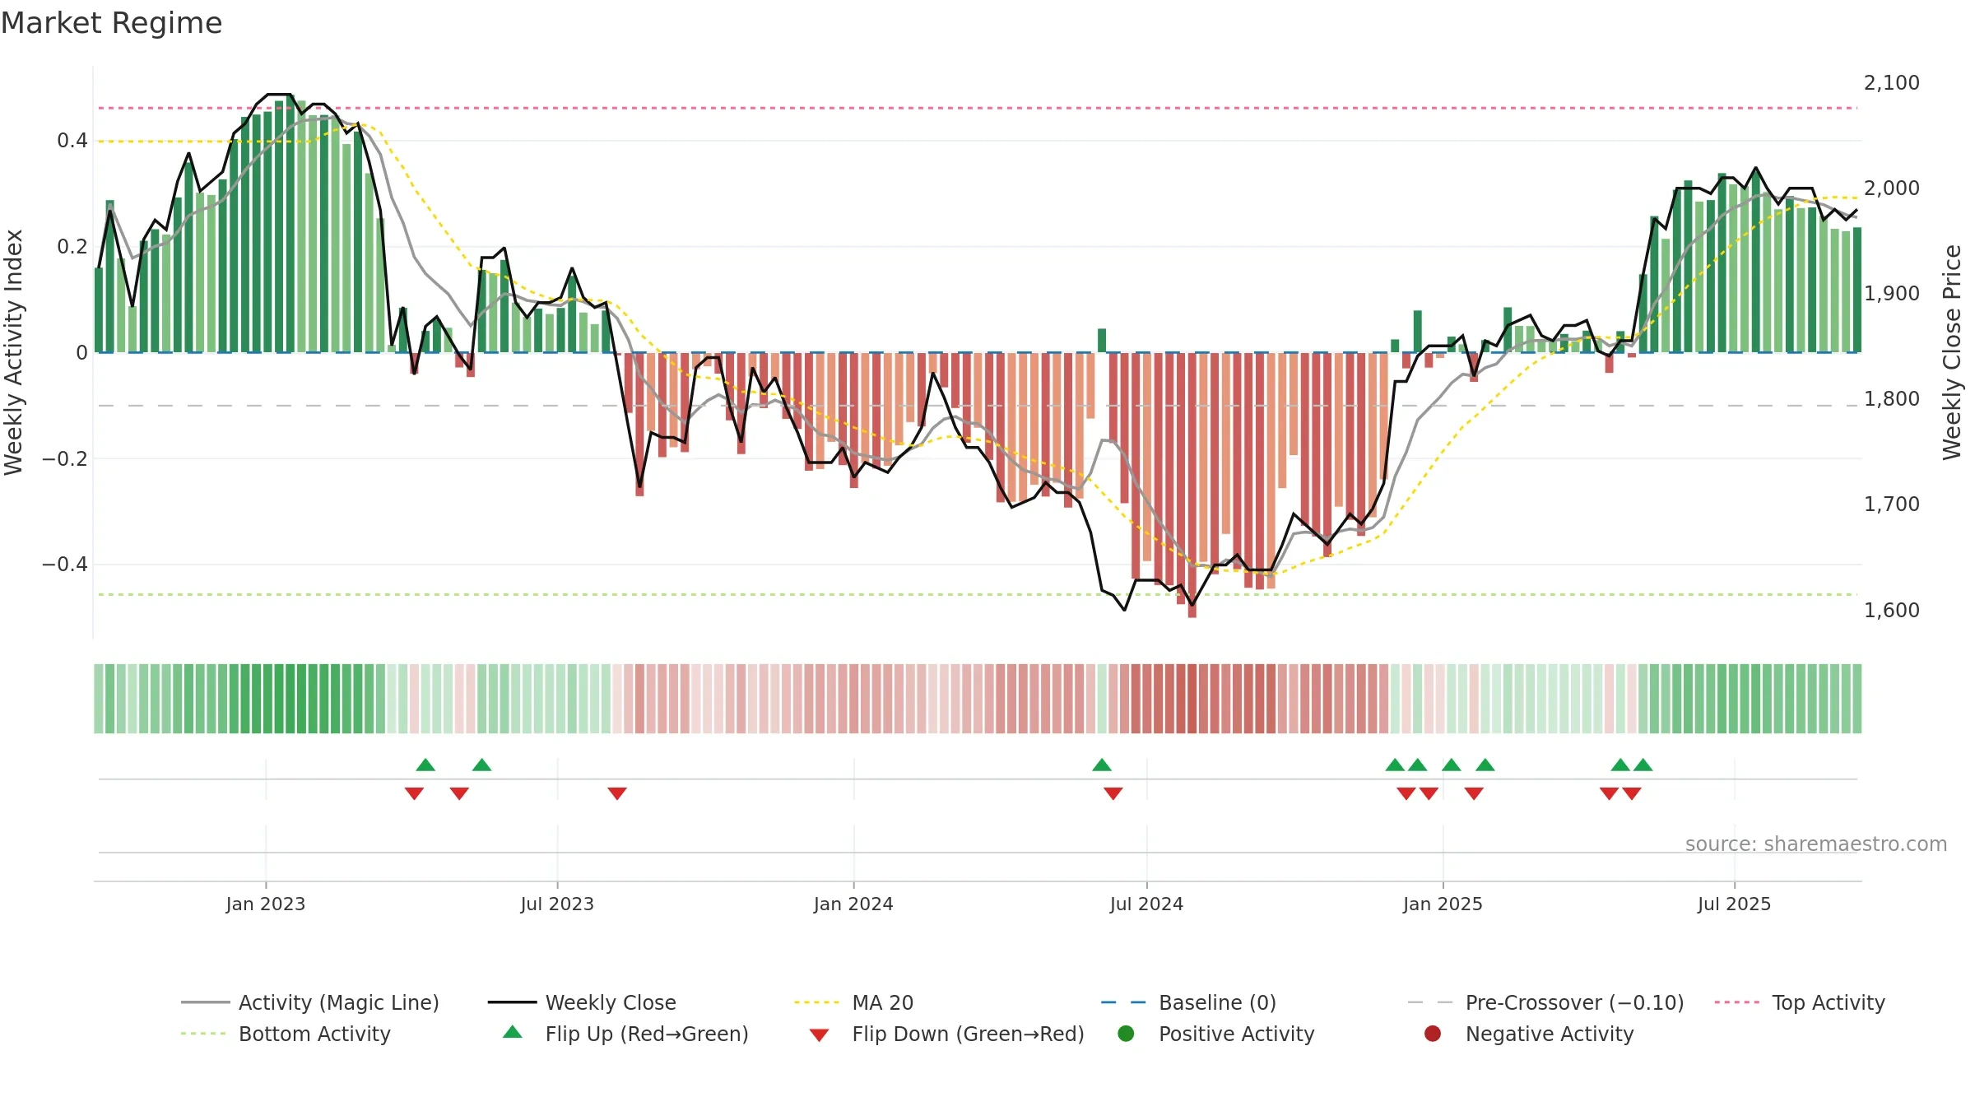
Task: Click the Jul 2023 x-axis label
Action: pos(557,904)
